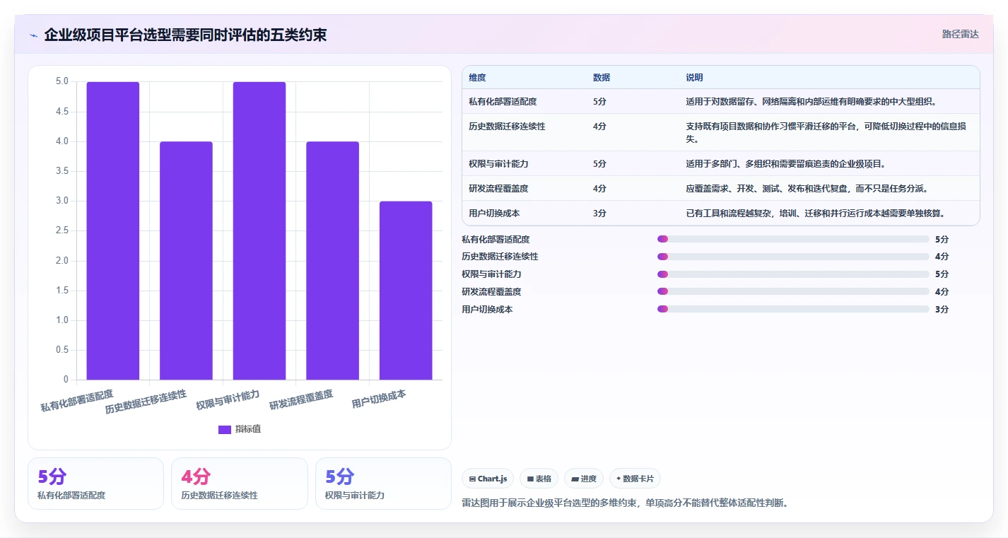Click the Chart.js tag chip
Image resolution: width=1008 pixels, height=538 pixels.
click(488, 479)
